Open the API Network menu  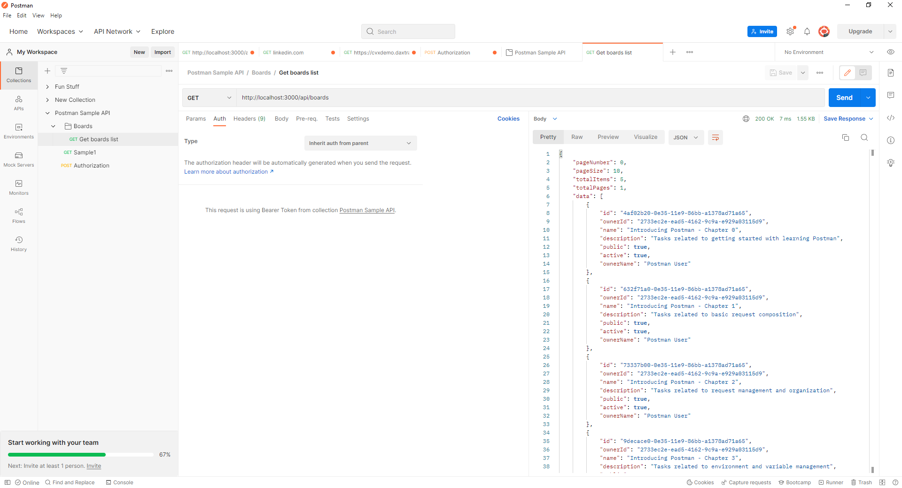(117, 31)
